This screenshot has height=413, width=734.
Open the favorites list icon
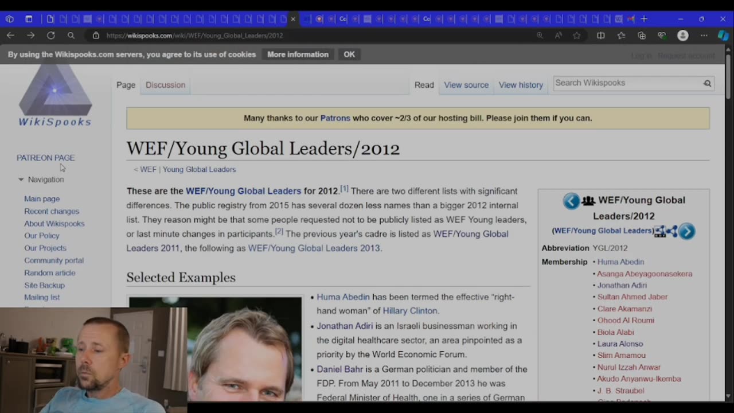[x=621, y=35]
